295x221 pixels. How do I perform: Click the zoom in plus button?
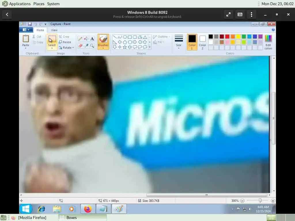coord(273,201)
